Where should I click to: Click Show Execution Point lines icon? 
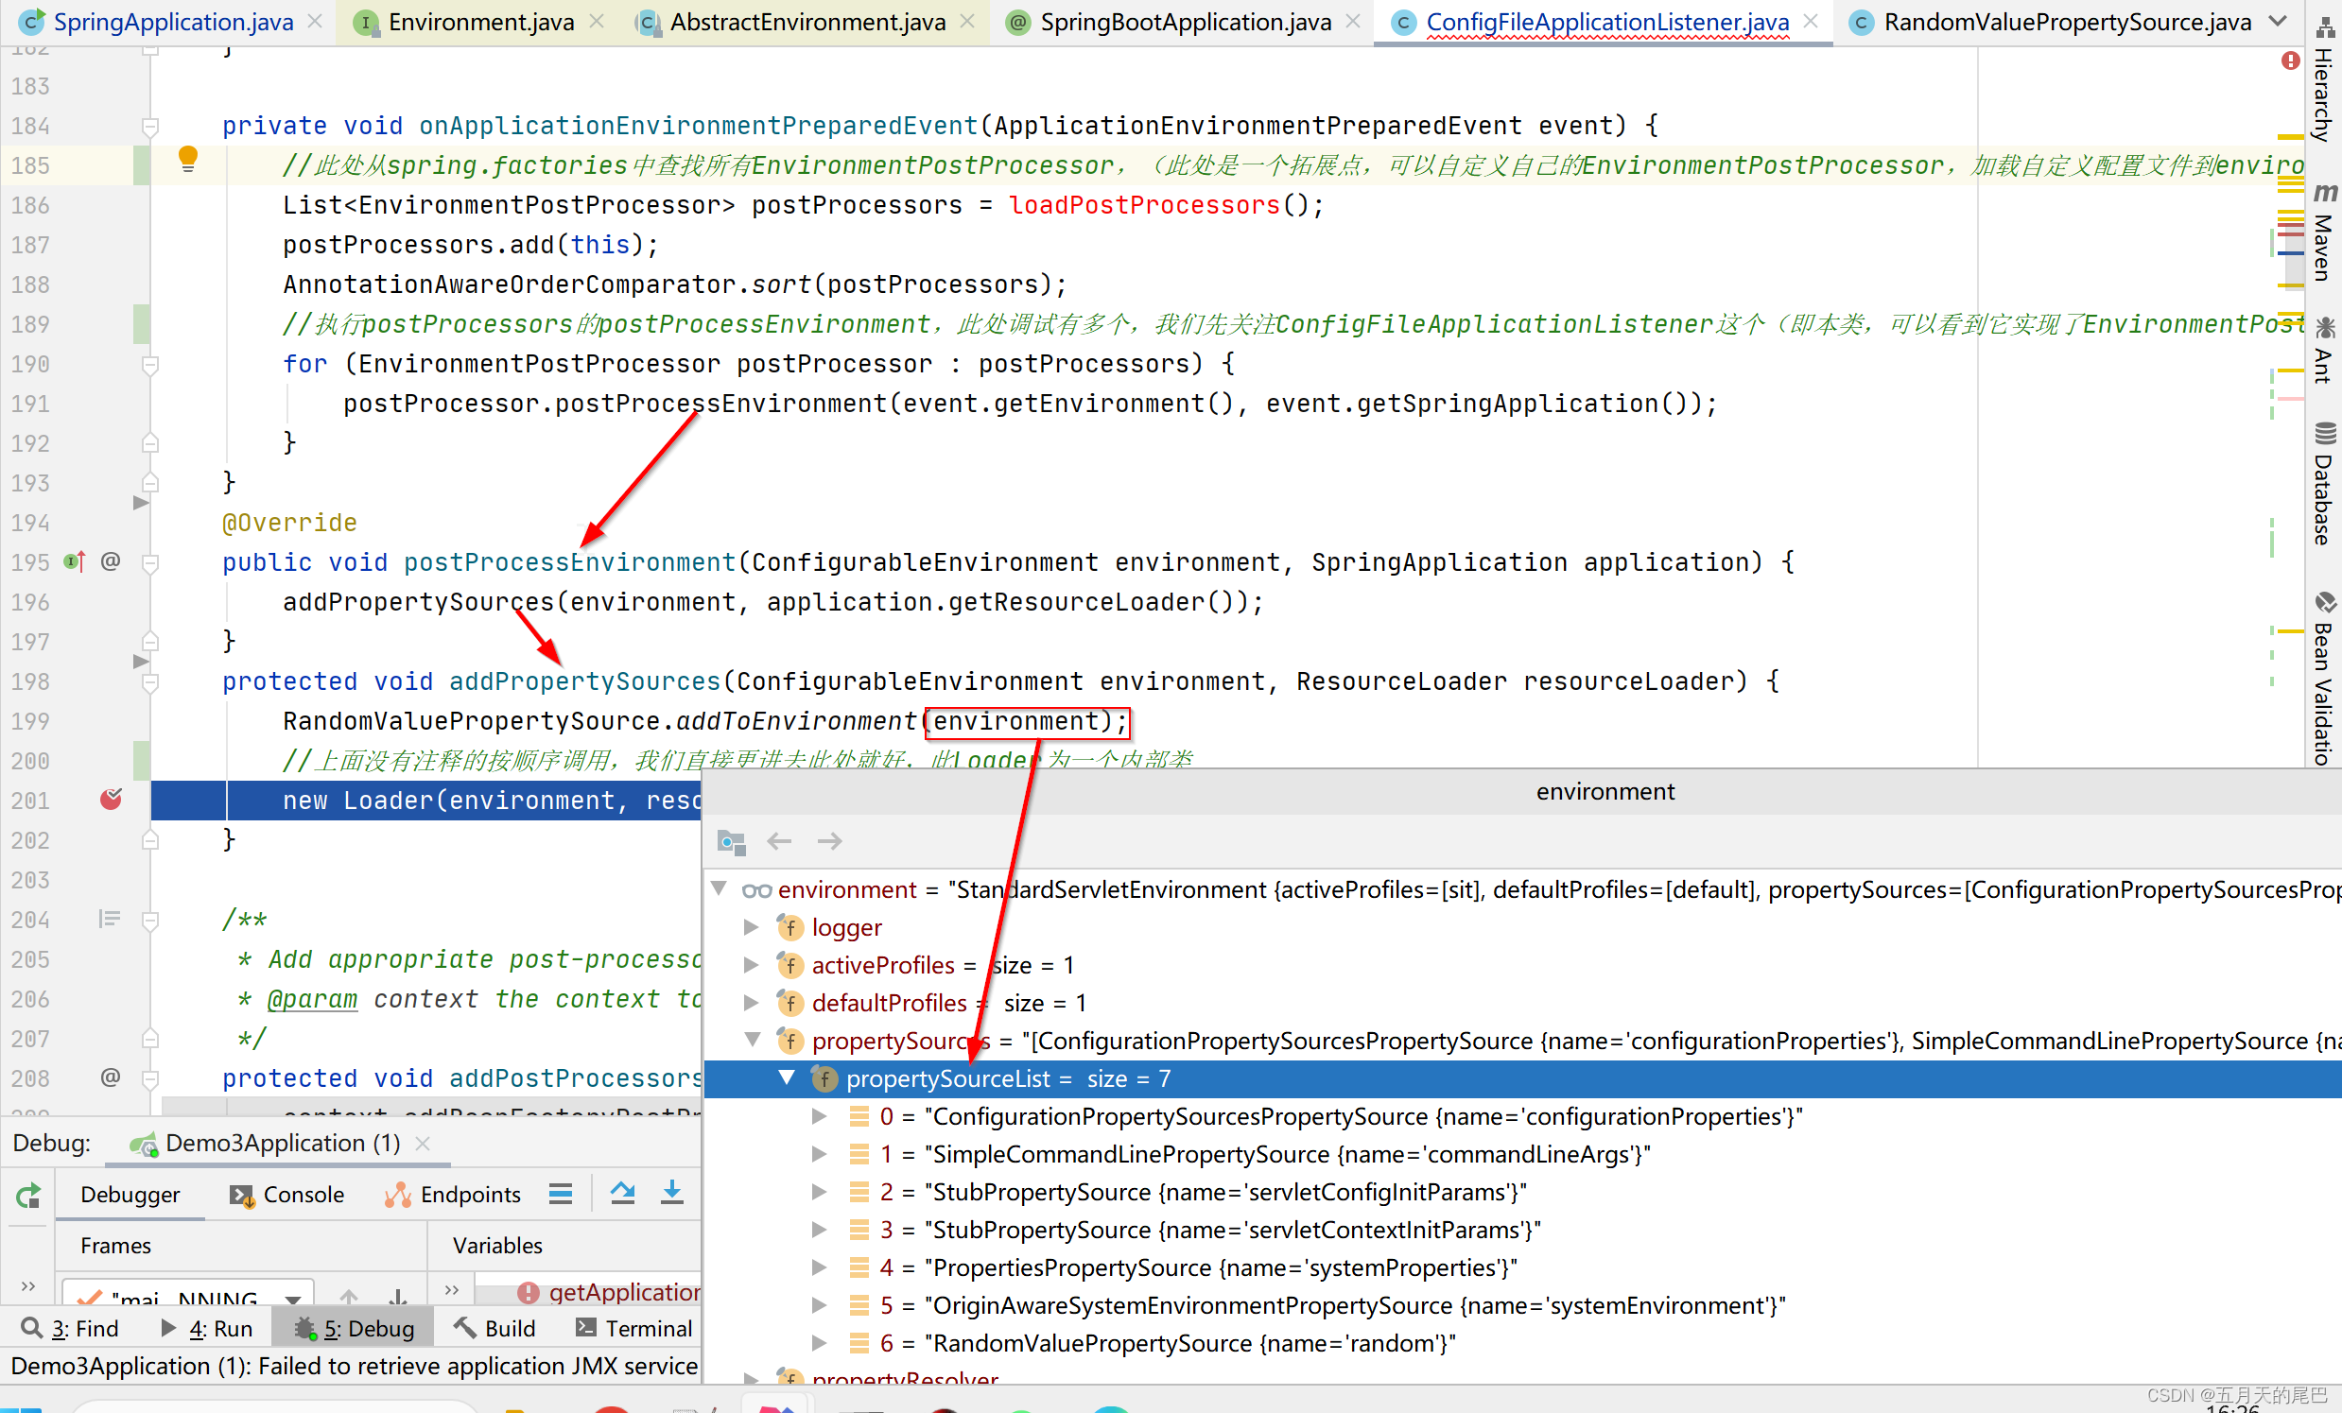pyautogui.click(x=561, y=1195)
